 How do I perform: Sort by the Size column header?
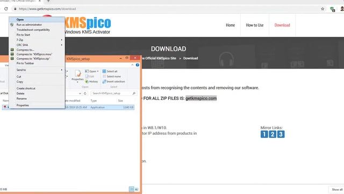click(120, 101)
